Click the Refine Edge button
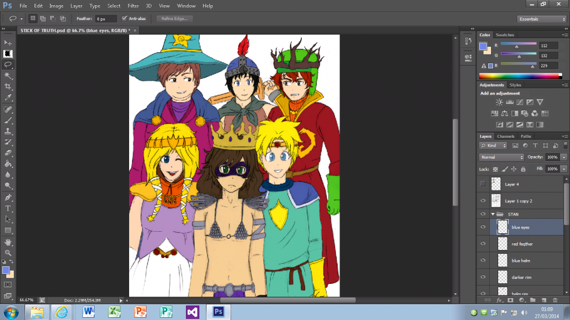Viewport: 570px width, 320px height. (174, 18)
